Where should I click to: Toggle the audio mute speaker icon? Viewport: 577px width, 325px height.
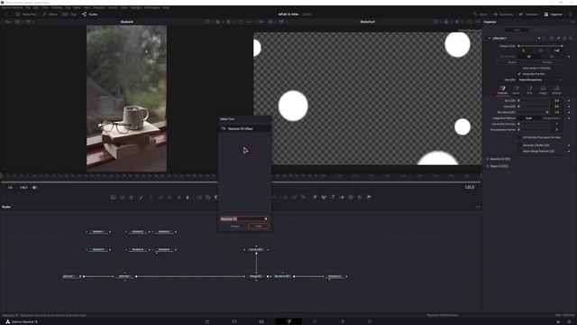pos(34,188)
